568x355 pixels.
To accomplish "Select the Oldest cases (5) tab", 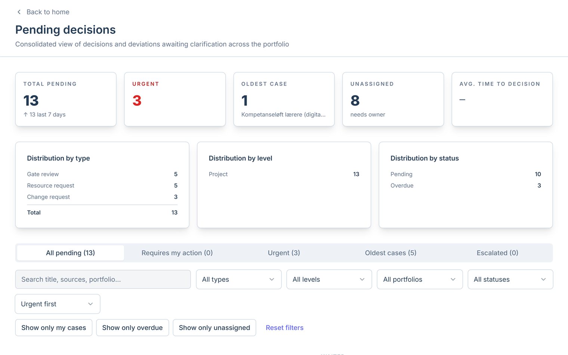I will click(x=390, y=253).
